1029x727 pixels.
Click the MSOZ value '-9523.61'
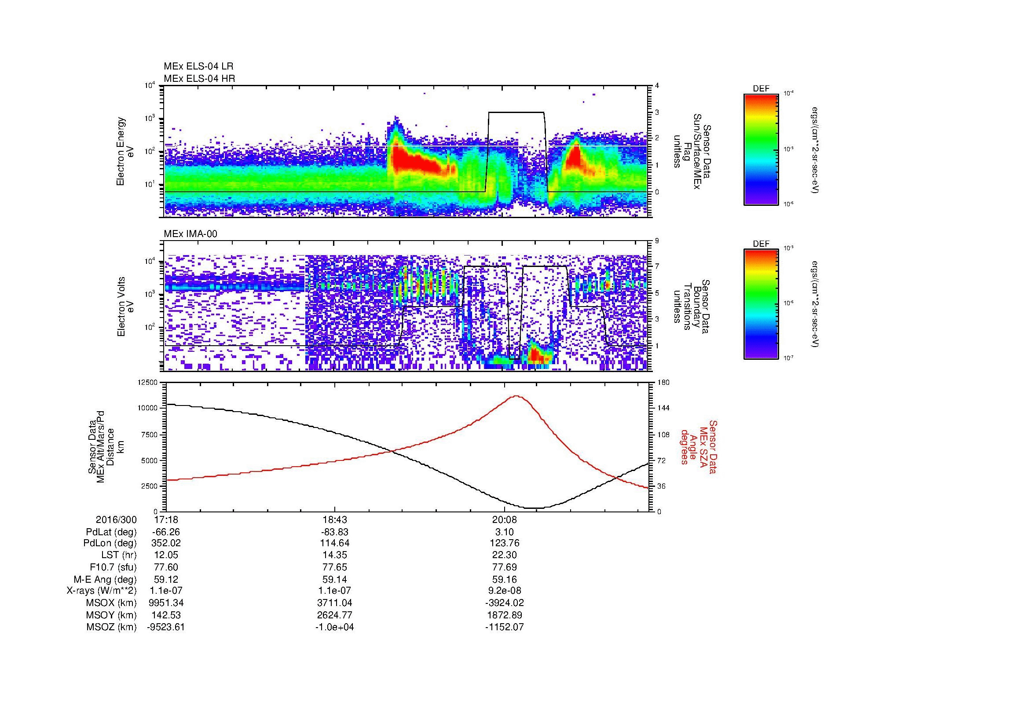[x=166, y=627]
